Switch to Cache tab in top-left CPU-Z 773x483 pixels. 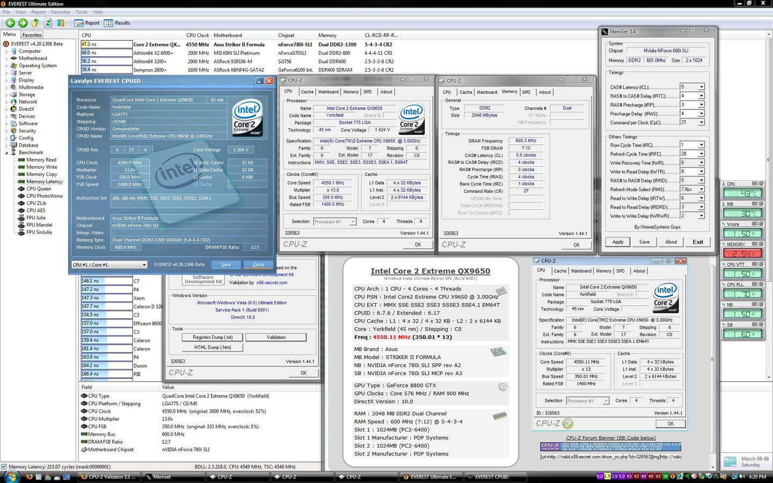[x=307, y=92]
